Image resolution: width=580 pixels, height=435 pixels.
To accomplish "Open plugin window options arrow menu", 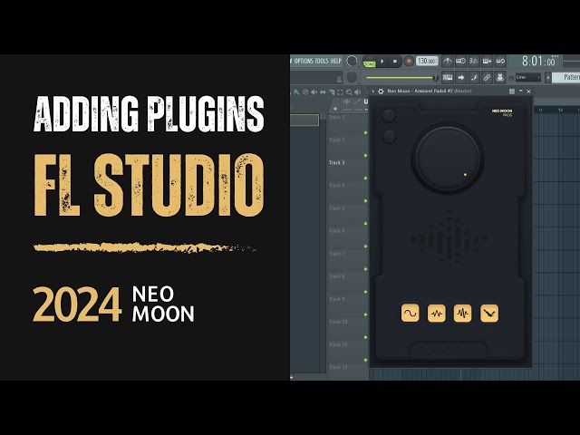I will pyautogui.click(x=373, y=91).
